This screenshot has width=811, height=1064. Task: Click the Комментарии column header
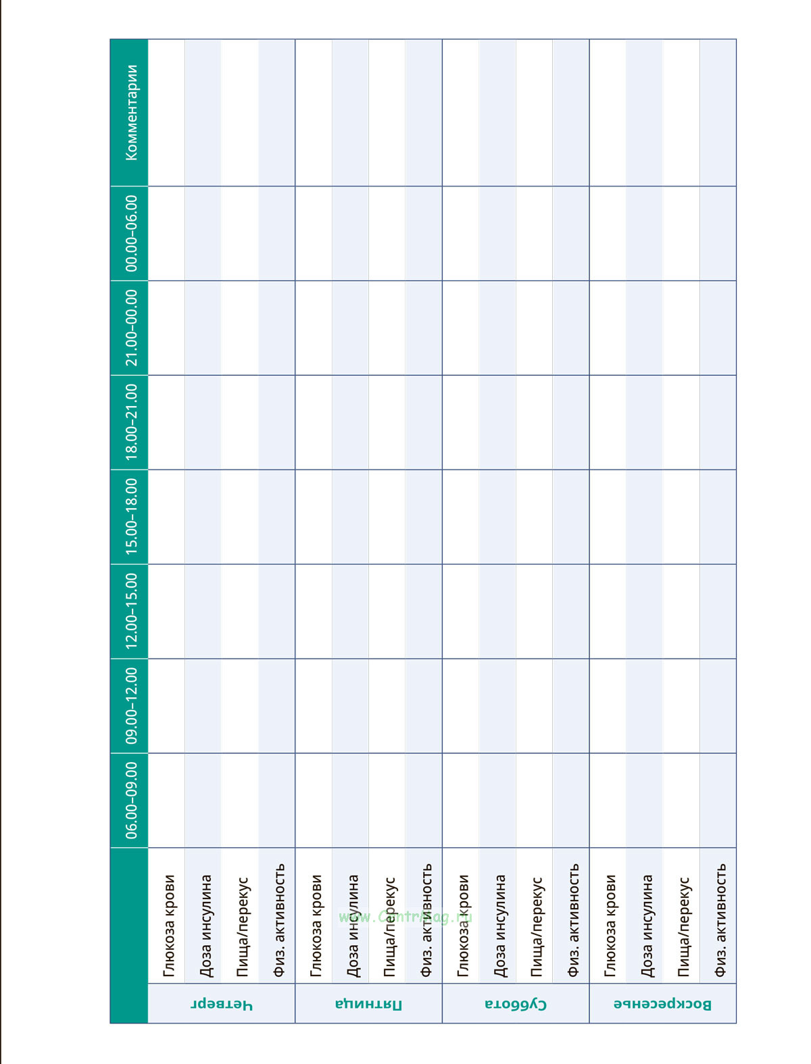click(130, 112)
